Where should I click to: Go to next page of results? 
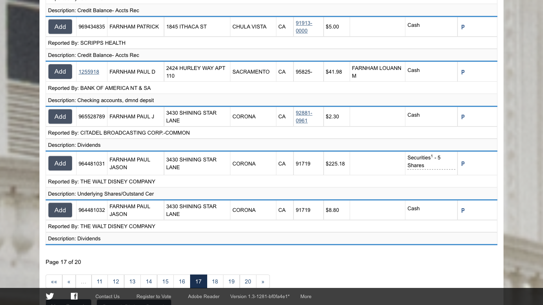coord(263,281)
